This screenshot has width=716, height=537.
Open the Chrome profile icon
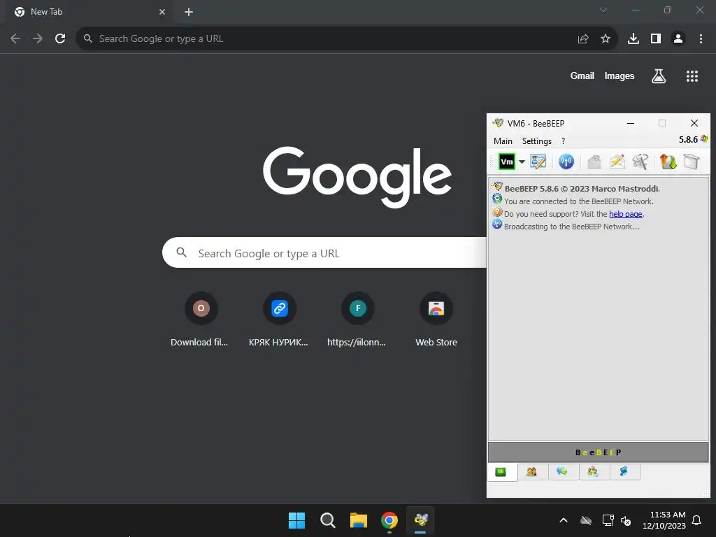click(x=678, y=39)
